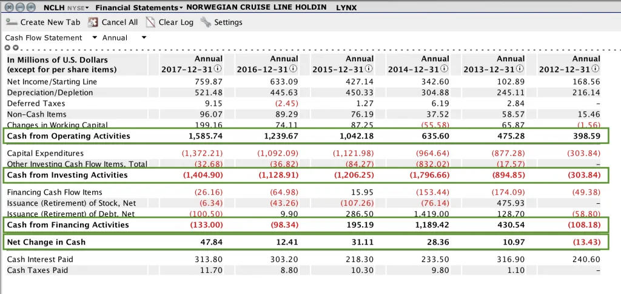Click 2017 cash interest paid 313.80

[x=209, y=260]
